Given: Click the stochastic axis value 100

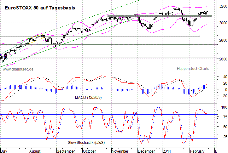Looking at the screenshot, I should [224, 107].
